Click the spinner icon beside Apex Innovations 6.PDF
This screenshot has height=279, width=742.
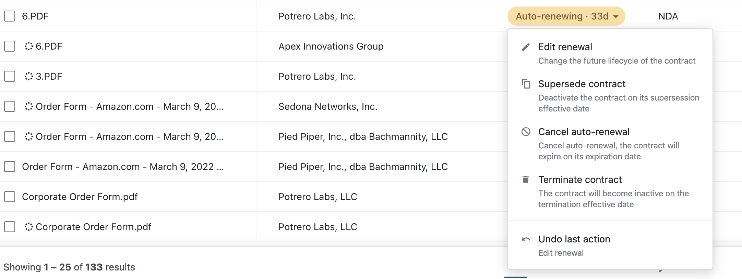coord(29,46)
